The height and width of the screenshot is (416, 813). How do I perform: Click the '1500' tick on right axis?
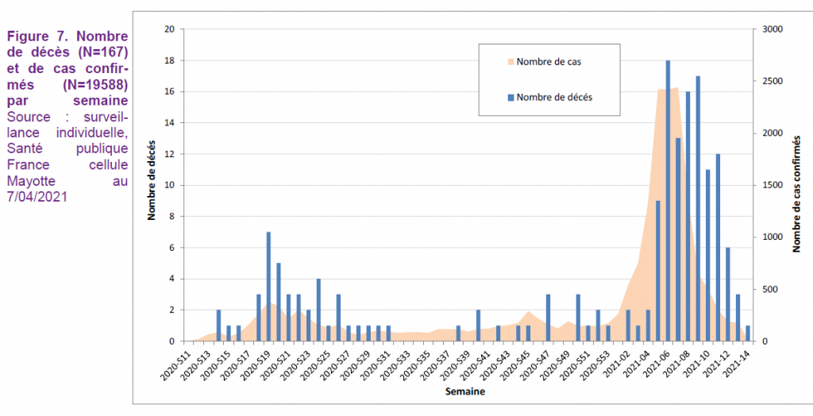click(x=772, y=185)
